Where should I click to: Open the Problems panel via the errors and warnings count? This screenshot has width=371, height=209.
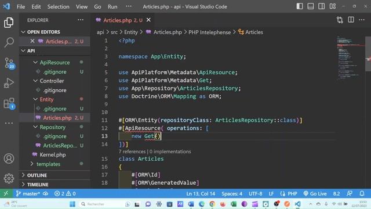click(x=65, y=193)
